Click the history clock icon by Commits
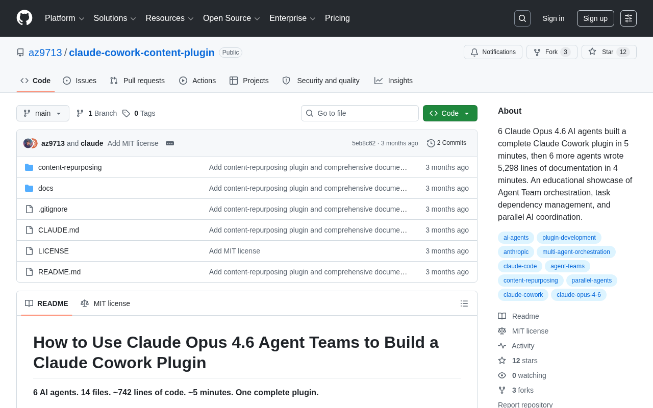Image resolution: width=653 pixels, height=408 pixels. [431, 143]
